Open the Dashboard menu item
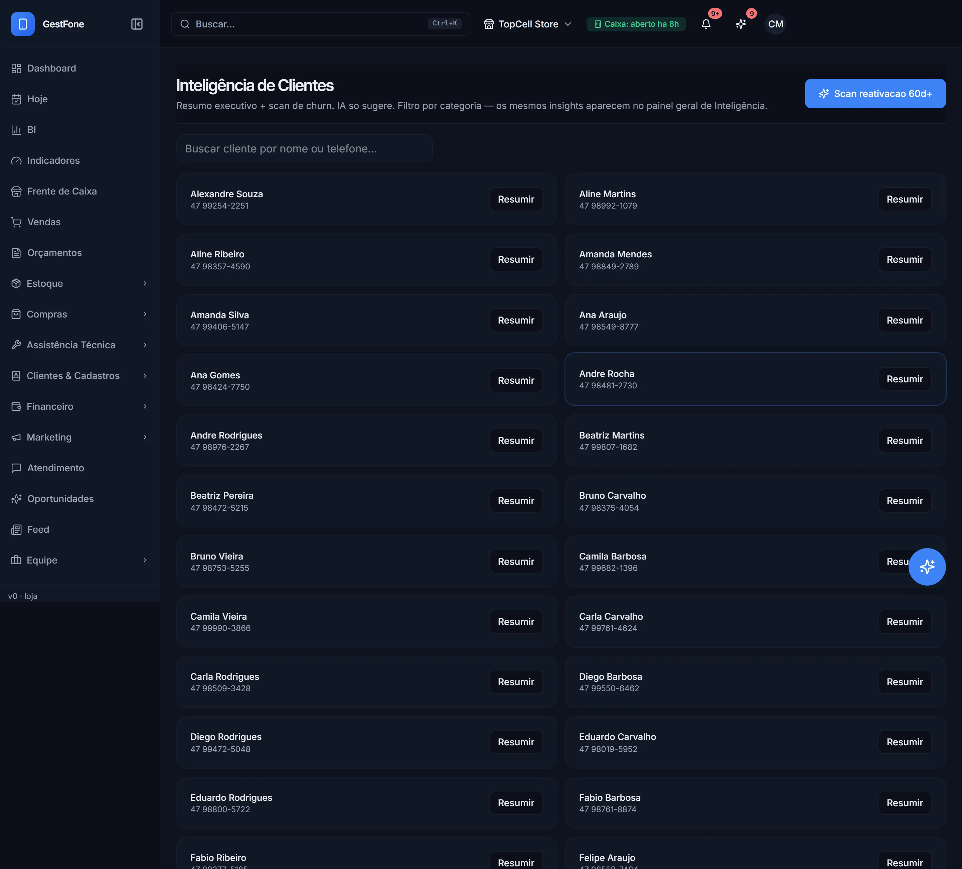This screenshot has height=869, width=962. coord(80,68)
